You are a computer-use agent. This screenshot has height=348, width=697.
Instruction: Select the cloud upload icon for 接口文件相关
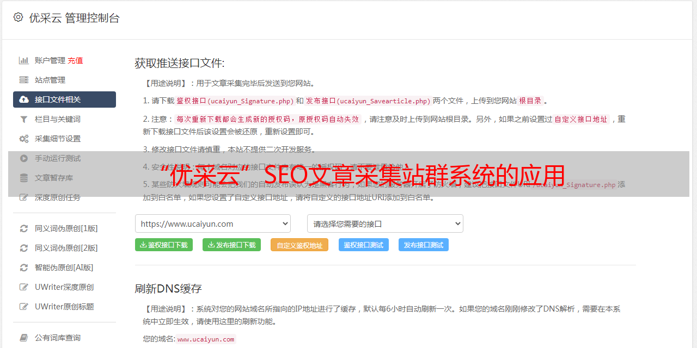click(24, 100)
